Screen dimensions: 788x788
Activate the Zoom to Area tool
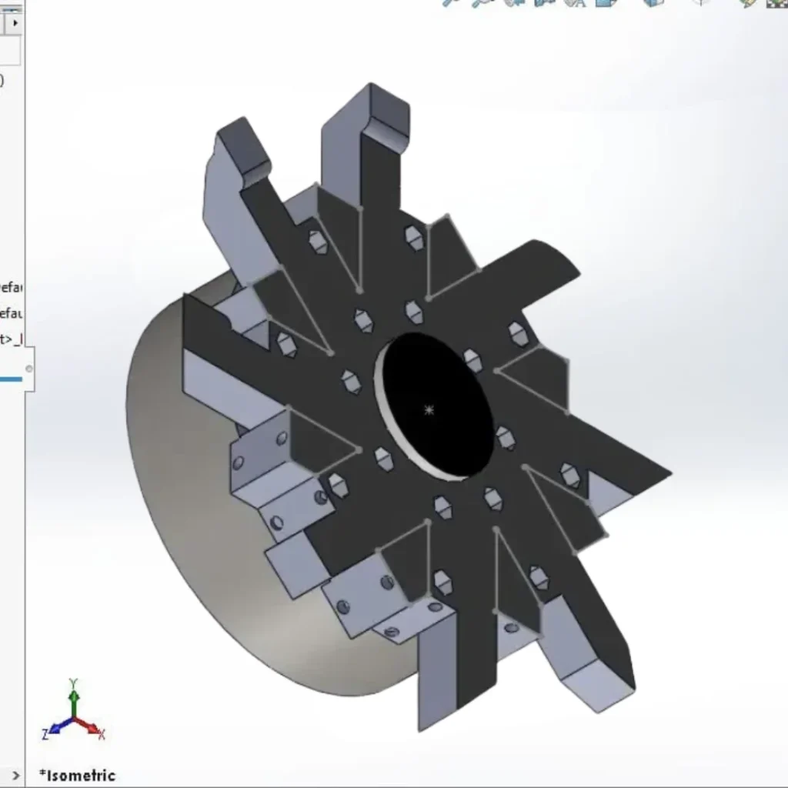pyautogui.click(x=478, y=6)
